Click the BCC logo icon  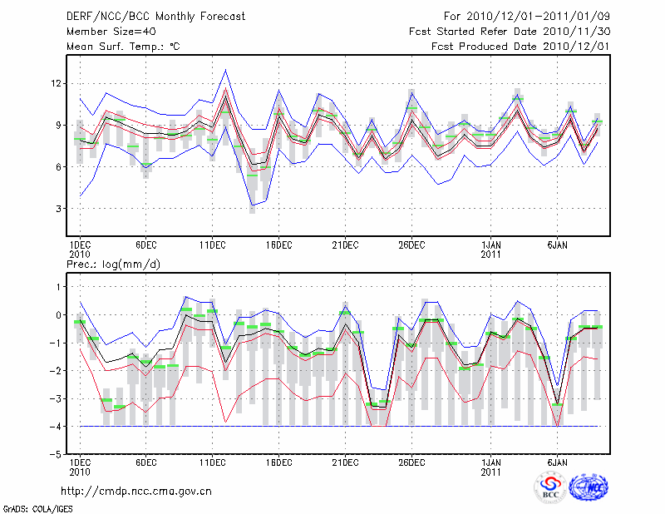[549, 487]
